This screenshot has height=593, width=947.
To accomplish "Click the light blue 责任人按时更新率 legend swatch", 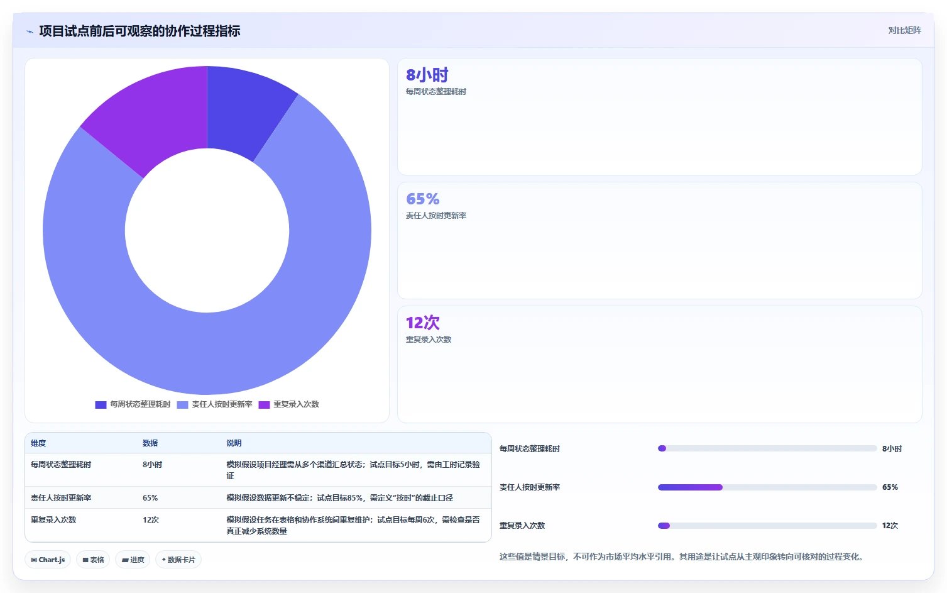I will coord(182,405).
